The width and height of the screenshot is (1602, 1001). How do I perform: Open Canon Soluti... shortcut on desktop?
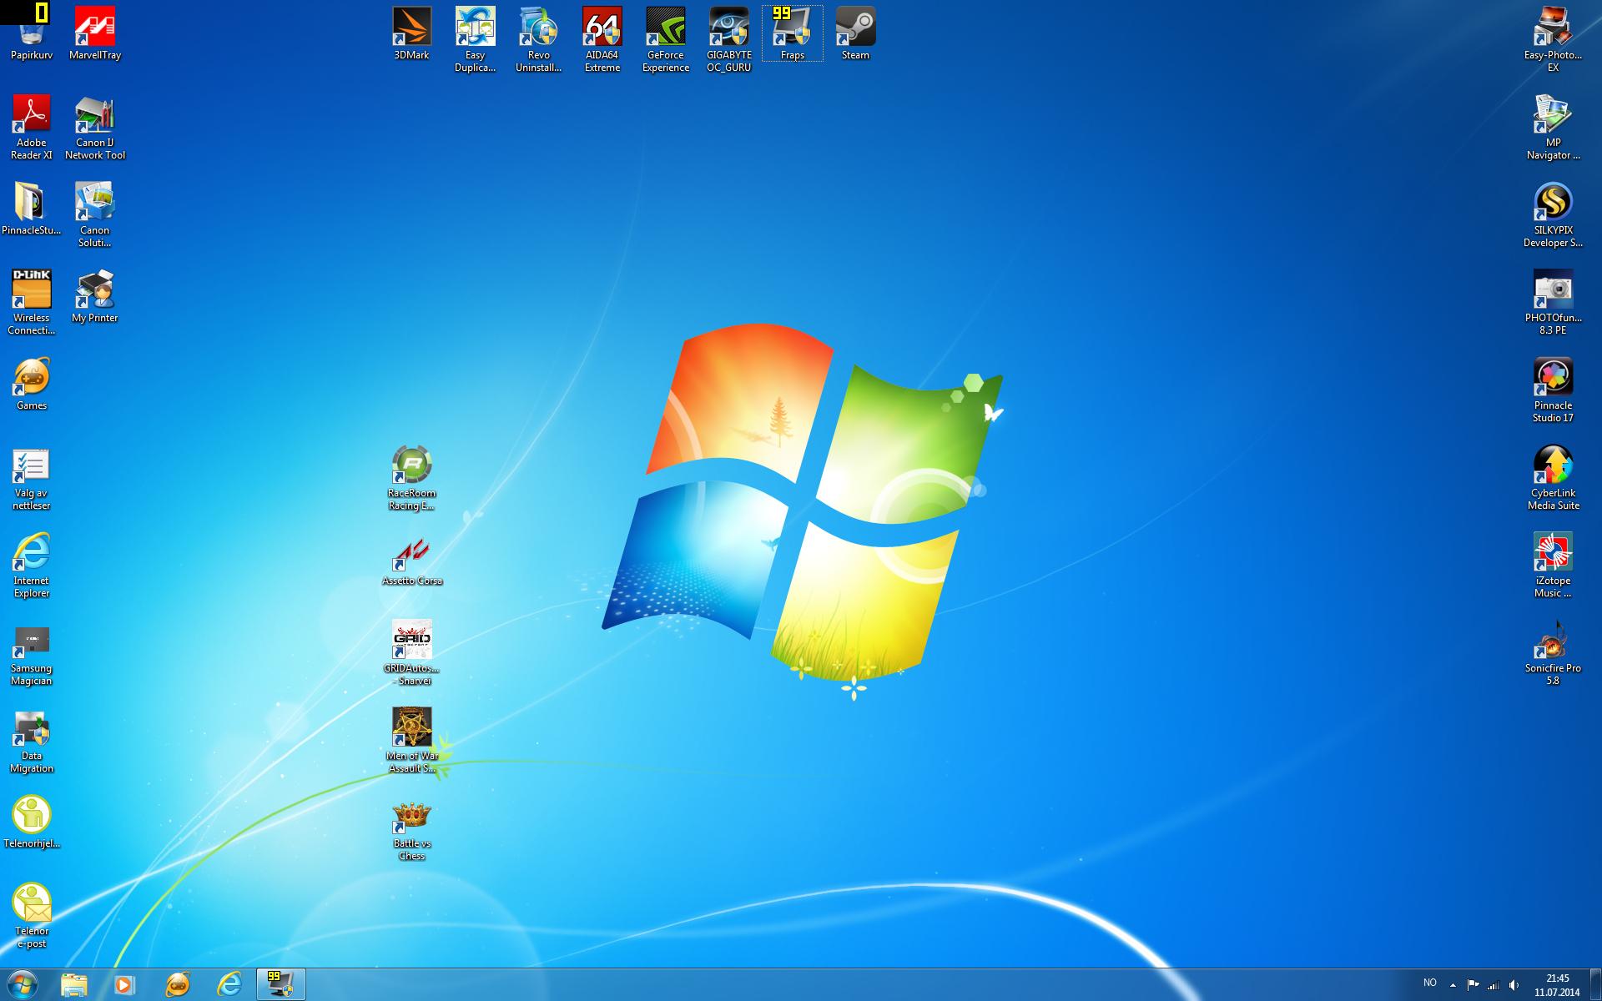pos(95,214)
